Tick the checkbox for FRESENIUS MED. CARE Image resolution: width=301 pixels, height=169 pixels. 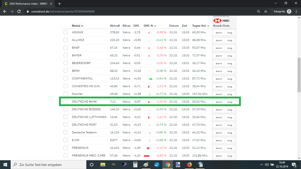[x=66, y=156]
